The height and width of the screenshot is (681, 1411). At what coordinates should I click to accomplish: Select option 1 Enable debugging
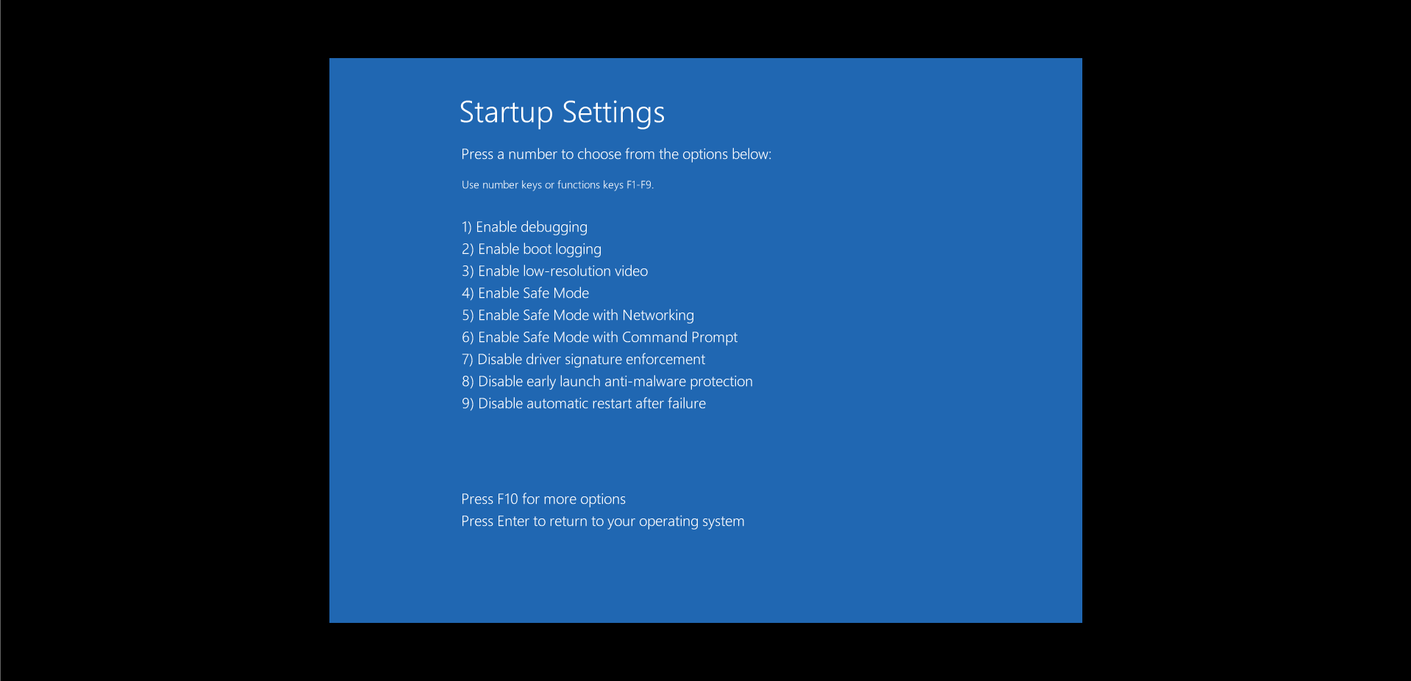tap(524, 227)
